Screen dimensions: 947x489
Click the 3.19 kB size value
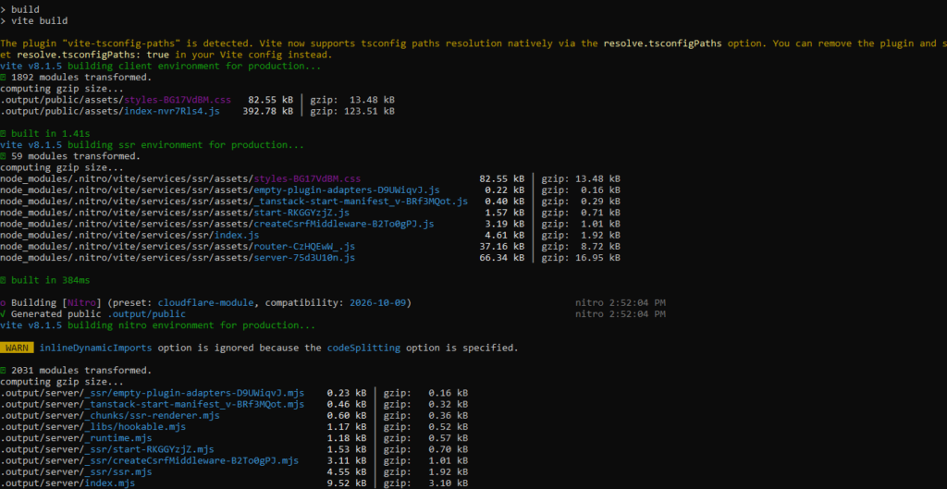click(504, 224)
